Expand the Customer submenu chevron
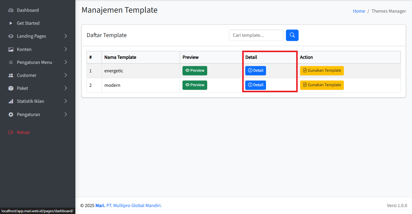This screenshot has width=412, height=214. point(66,75)
